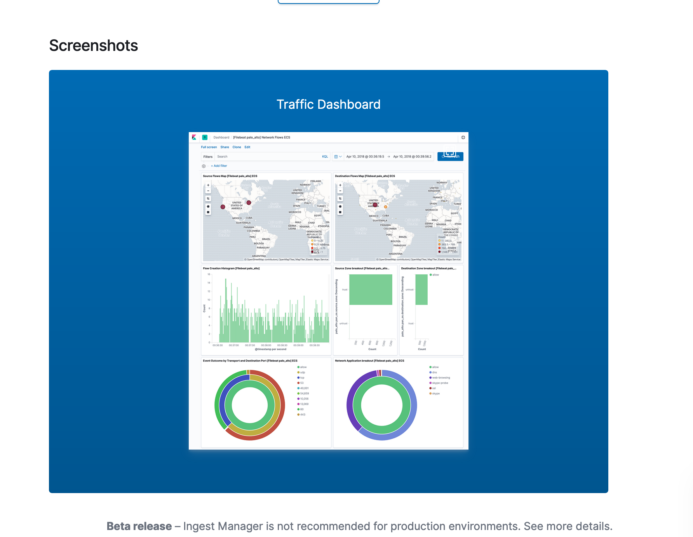Click the Screenshots section heading
Viewport: 693px width, 537px height.
coord(94,45)
